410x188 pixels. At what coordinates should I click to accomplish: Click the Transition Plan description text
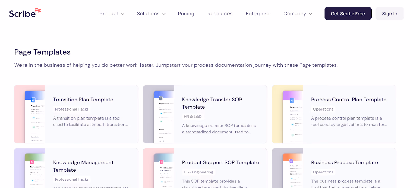pyautogui.click(x=90, y=121)
